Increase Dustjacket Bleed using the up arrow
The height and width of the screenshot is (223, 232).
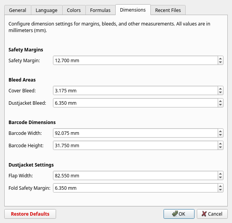click(220, 101)
